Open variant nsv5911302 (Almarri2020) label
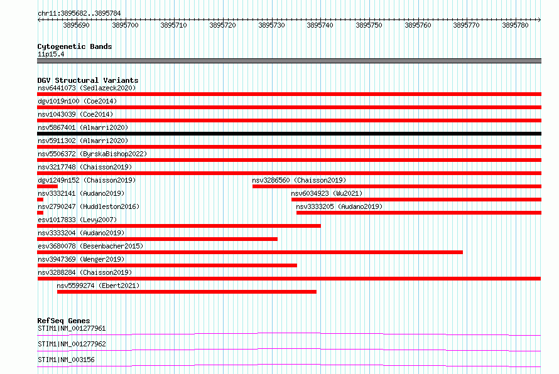The image size is (559, 374). click(x=83, y=141)
